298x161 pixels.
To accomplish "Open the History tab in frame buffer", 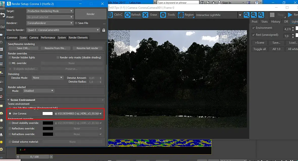I will point(276,22).
